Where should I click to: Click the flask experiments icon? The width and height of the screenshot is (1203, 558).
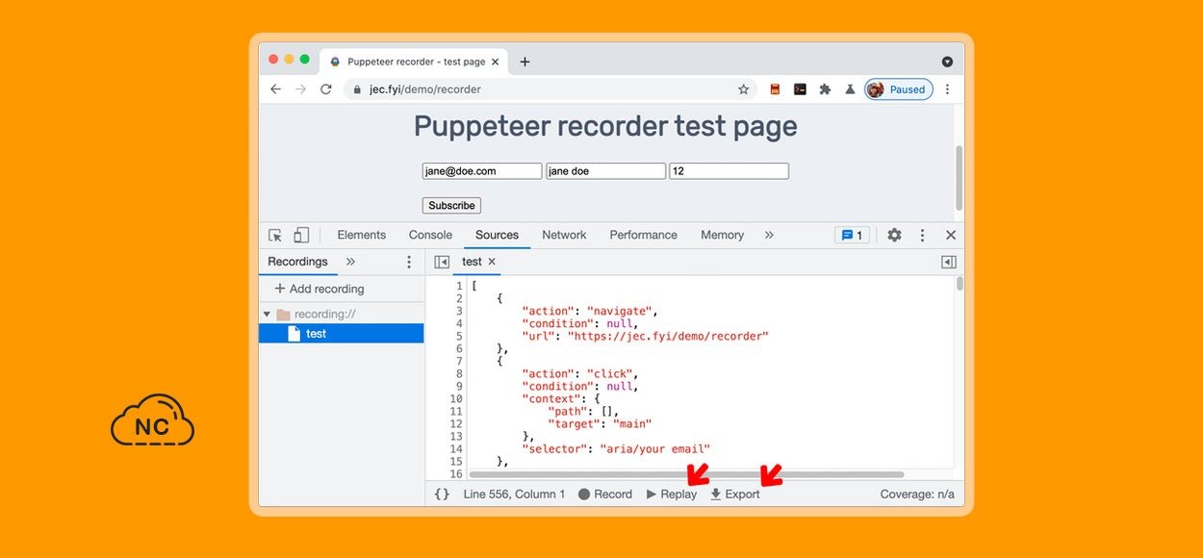coord(850,89)
